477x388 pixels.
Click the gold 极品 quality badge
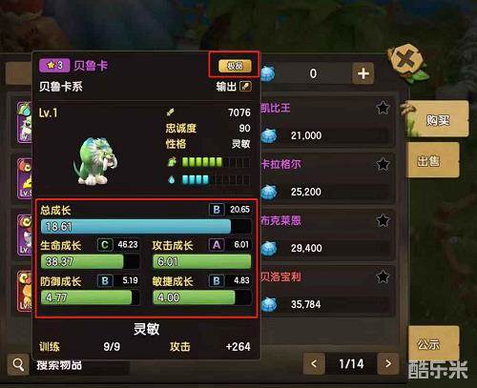[x=235, y=66]
